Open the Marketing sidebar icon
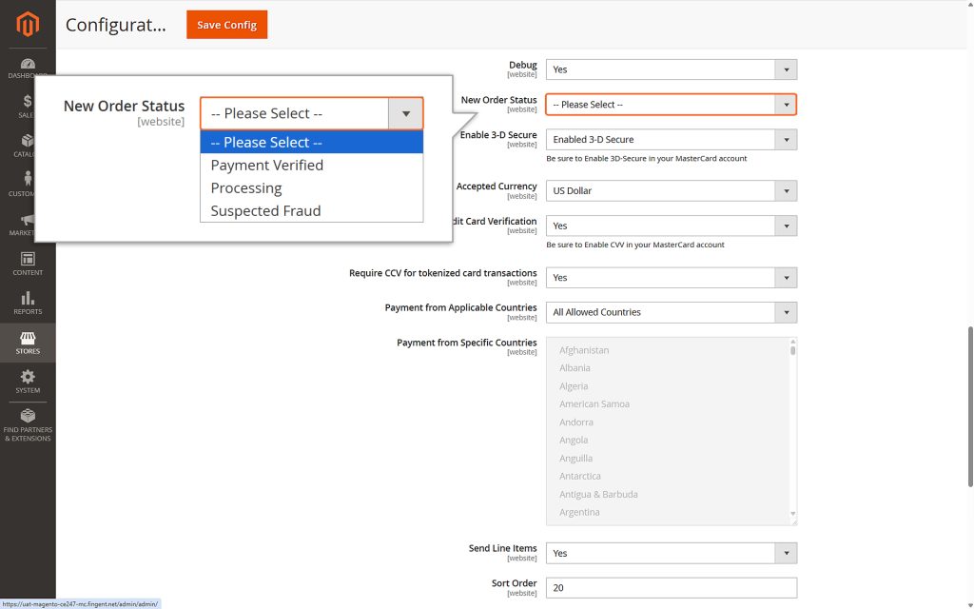 [28, 224]
